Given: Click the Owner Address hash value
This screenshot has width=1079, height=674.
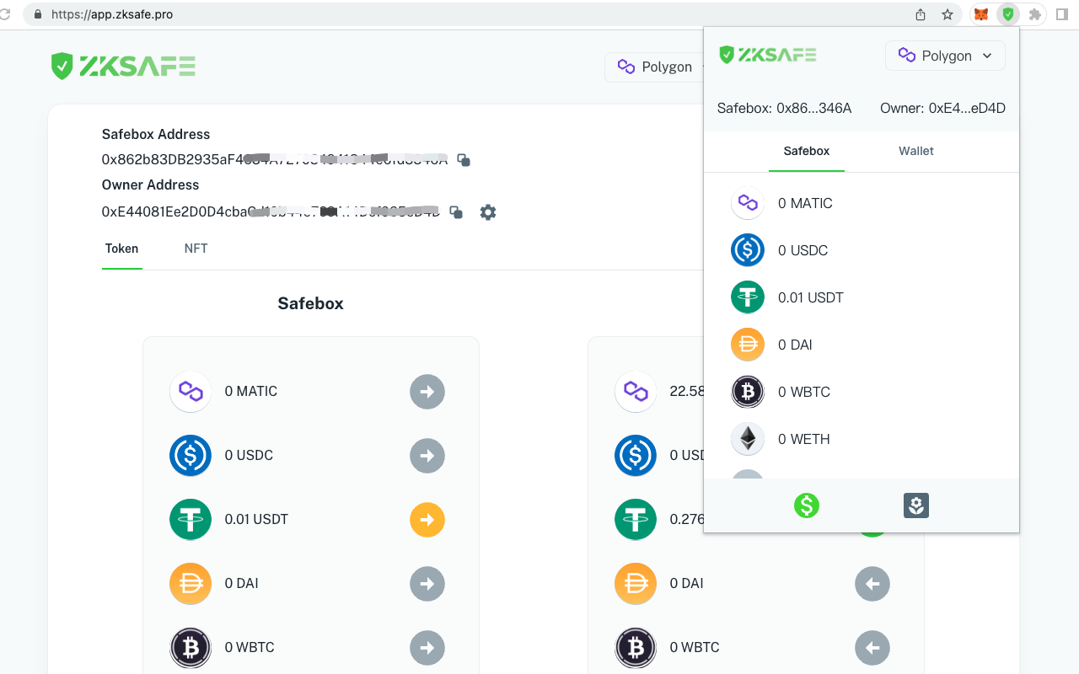Looking at the screenshot, I should pyautogui.click(x=271, y=212).
